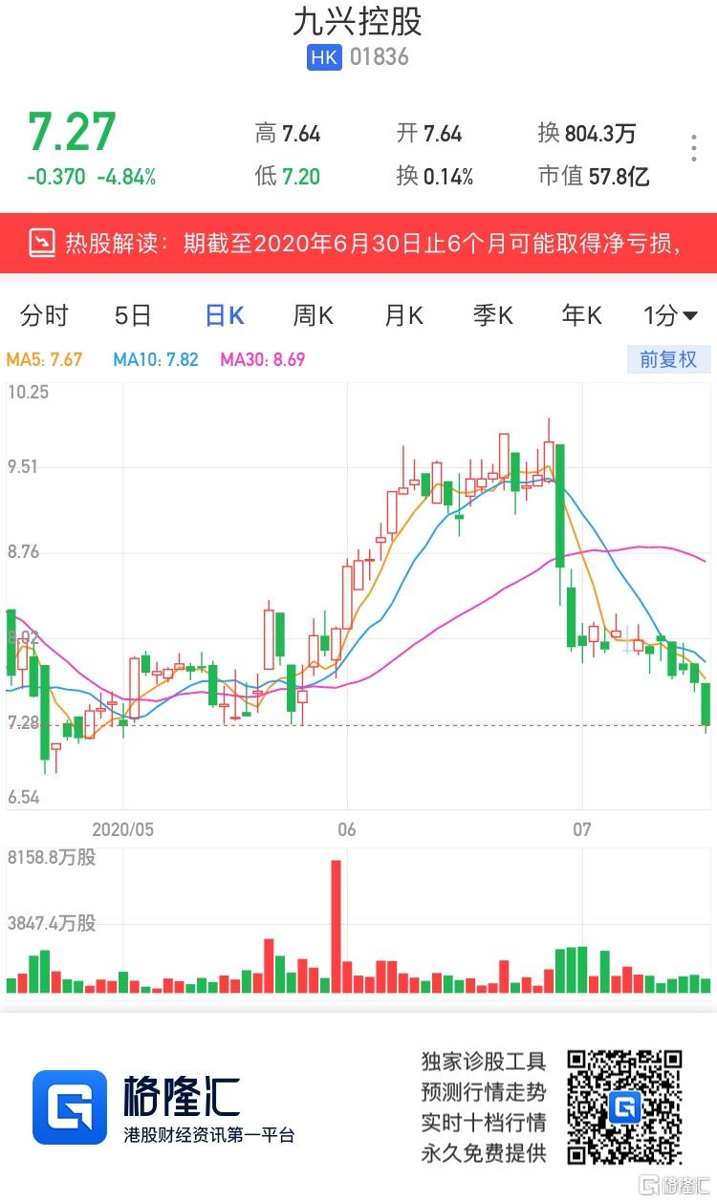717x1202 pixels.
Task: Tap the hot stock news chart icon
Action: (x=42, y=242)
